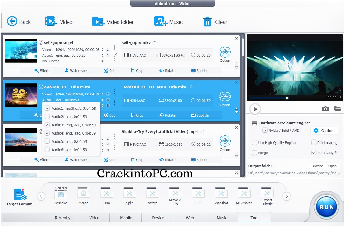This screenshot has width=344, height=226.
Task: Open the output folder icon under the preview
Action: pos(337,109)
